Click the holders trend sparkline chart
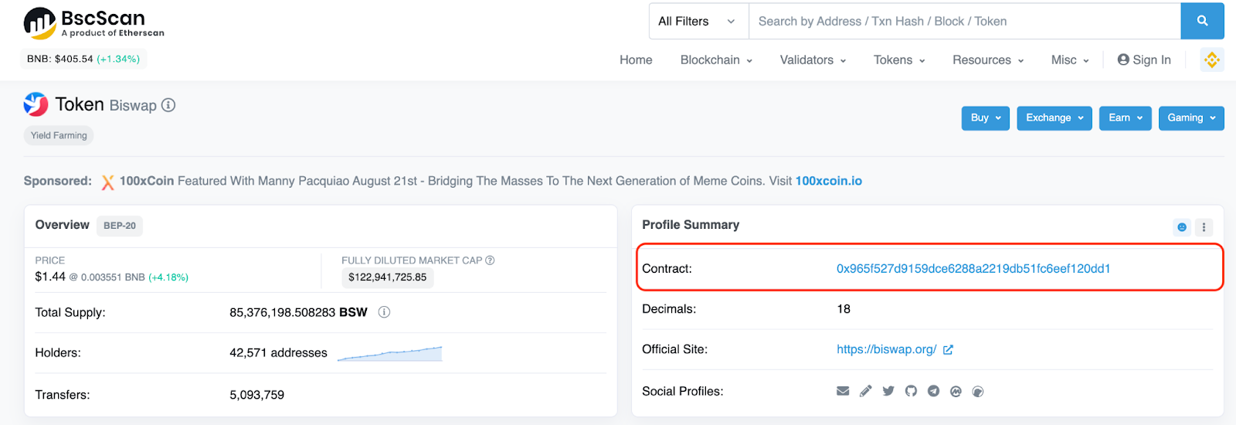Image resolution: width=1236 pixels, height=425 pixels. click(x=389, y=353)
